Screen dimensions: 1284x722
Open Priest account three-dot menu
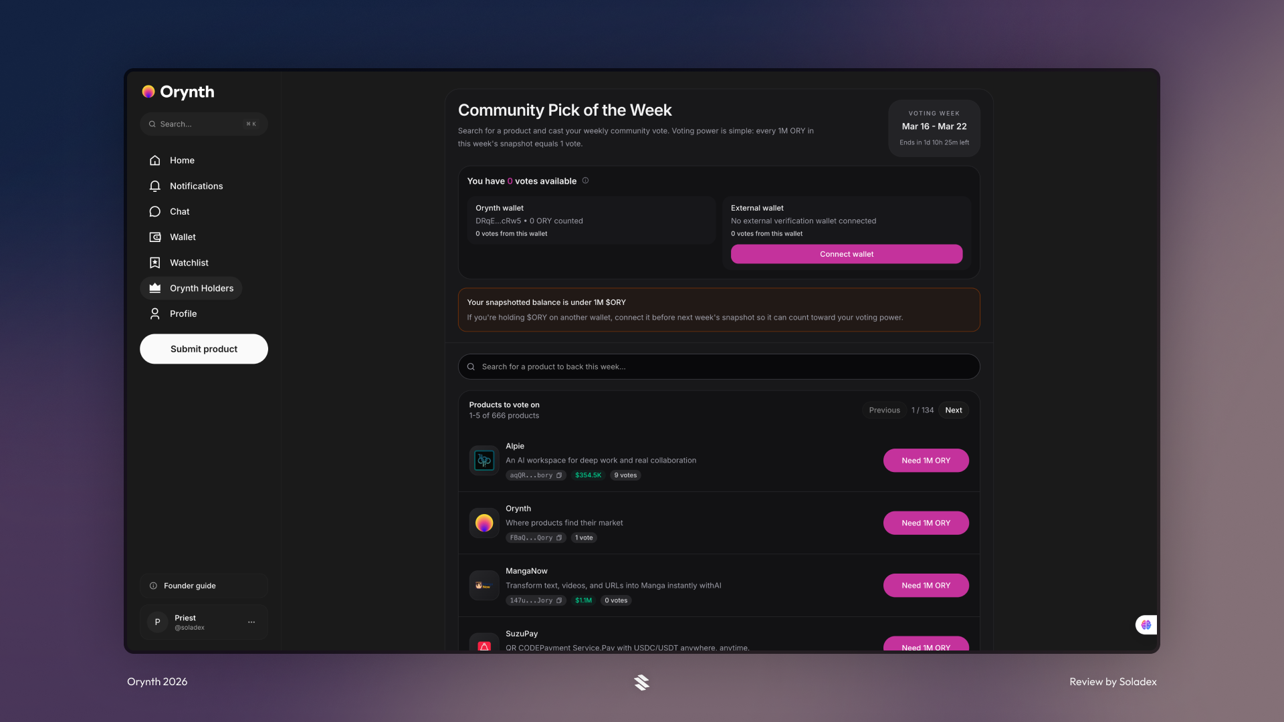(x=251, y=622)
